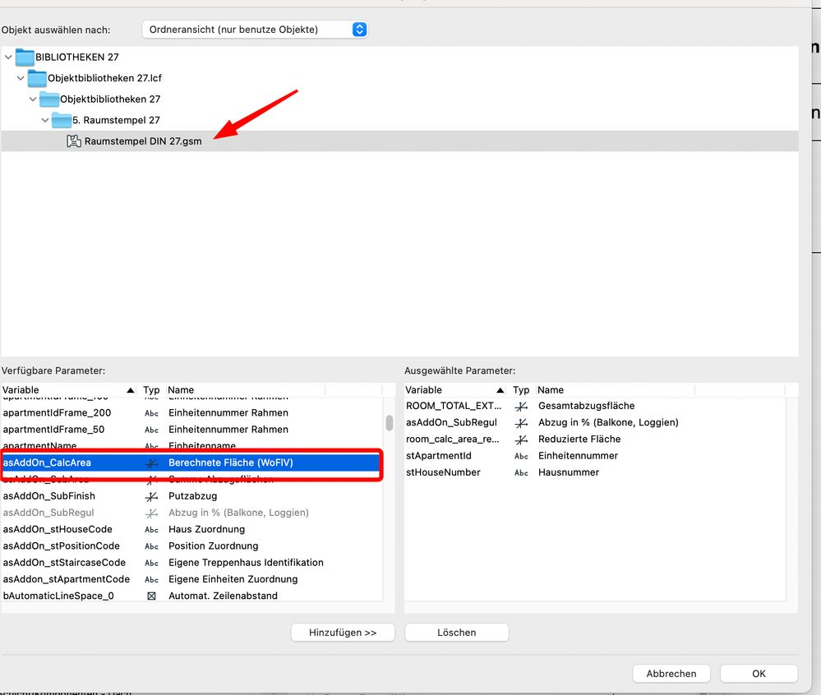Select the asAddon_stApartmentCode row
This screenshot has width=821, height=695.
191,579
